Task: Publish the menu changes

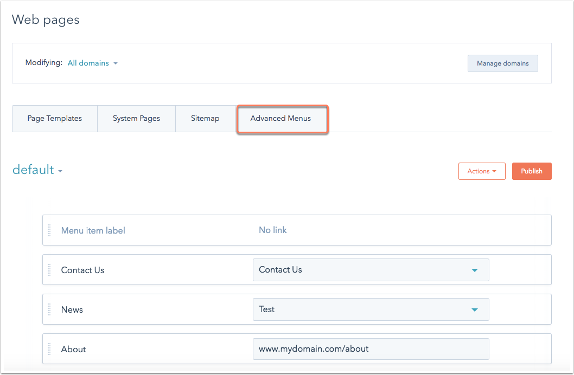Action: (x=532, y=171)
